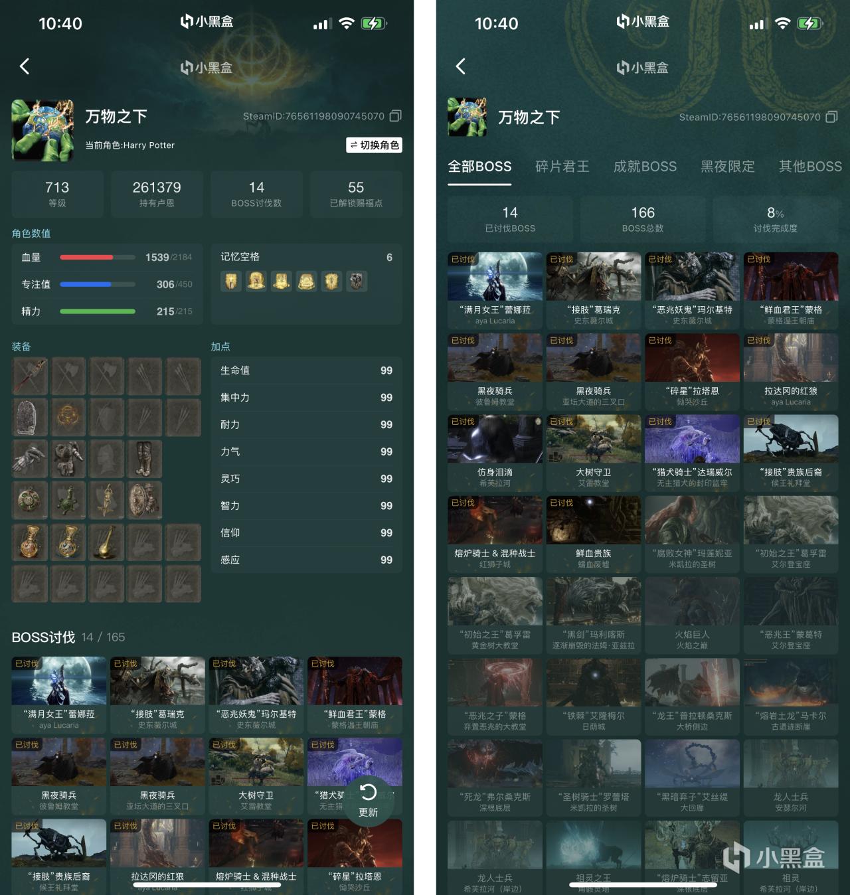This screenshot has width=850, height=895.
Task: Switch to the 碎片君王 tab
Action: click(x=562, y=167)
